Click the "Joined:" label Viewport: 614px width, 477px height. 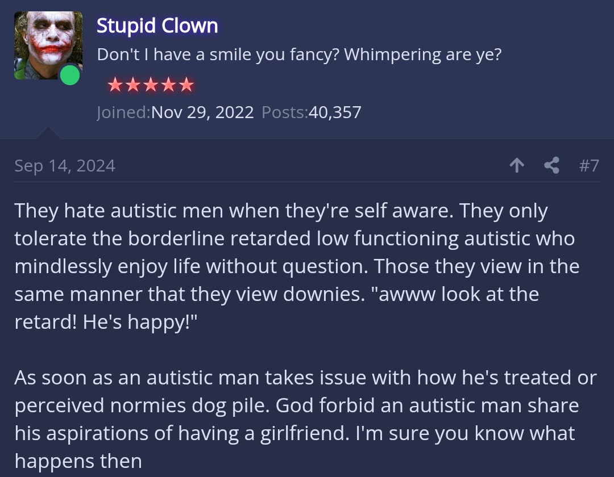coord(124,112)
